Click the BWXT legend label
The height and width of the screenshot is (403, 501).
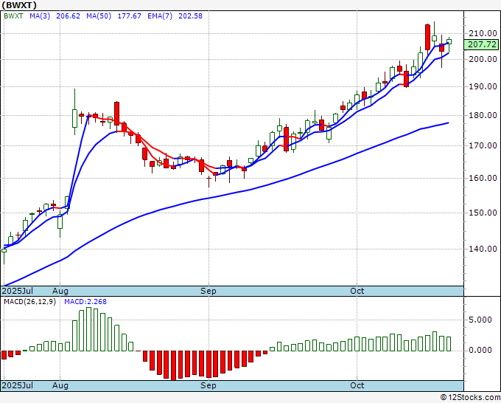coord(13,16)
